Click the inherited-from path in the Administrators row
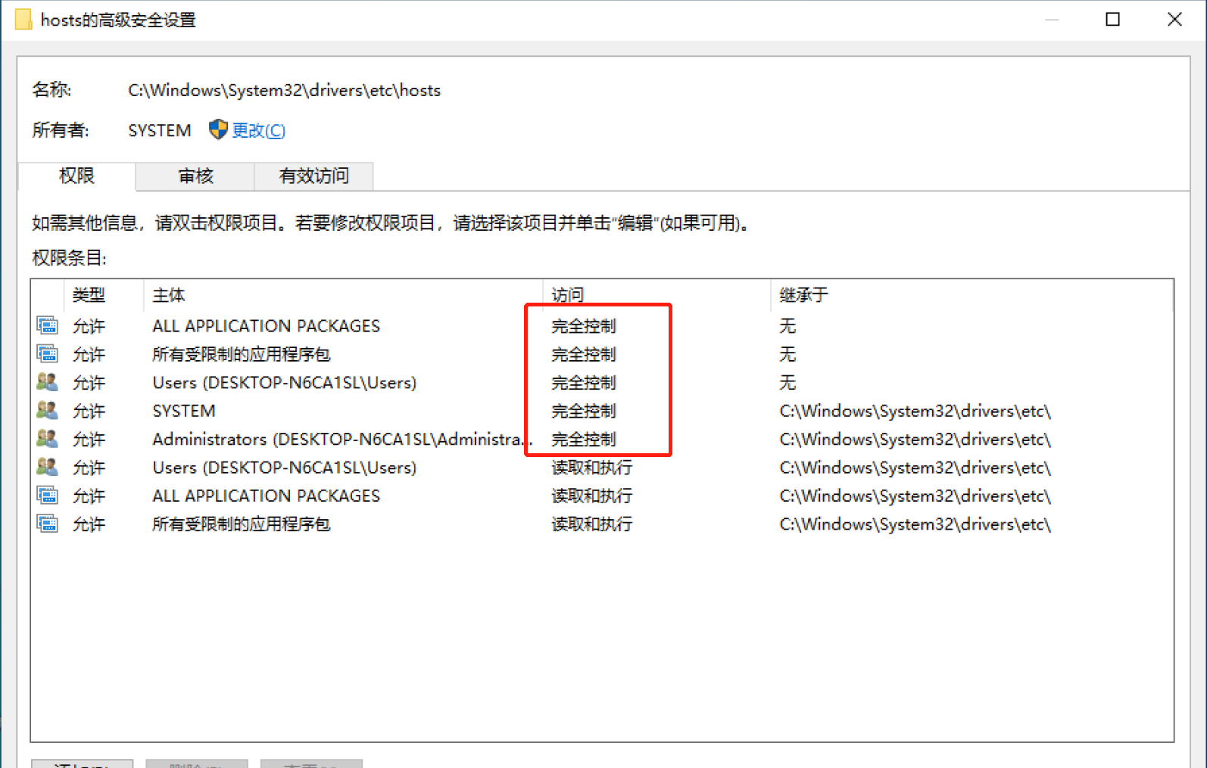This screenshot has height=768, width=1207. [915, 439]
